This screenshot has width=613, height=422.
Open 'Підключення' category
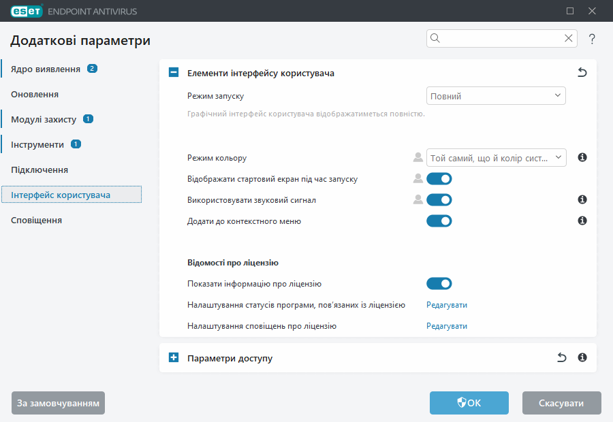pos(40,170)
